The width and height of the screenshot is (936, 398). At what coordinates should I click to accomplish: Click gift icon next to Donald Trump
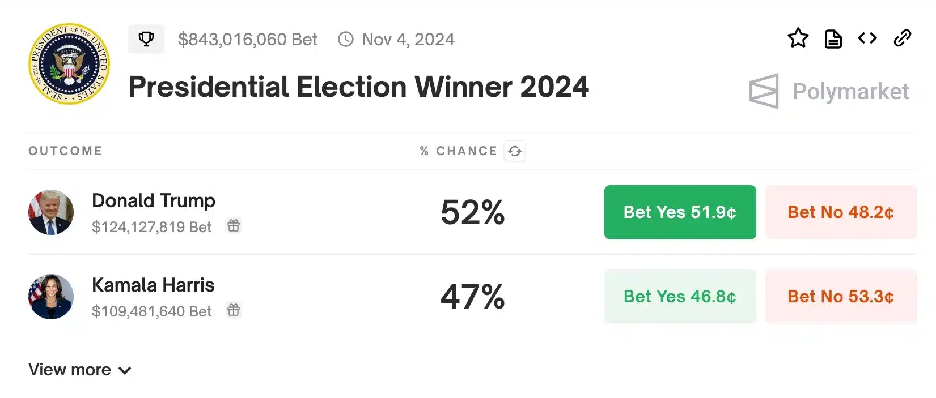(x=234, y=226)
